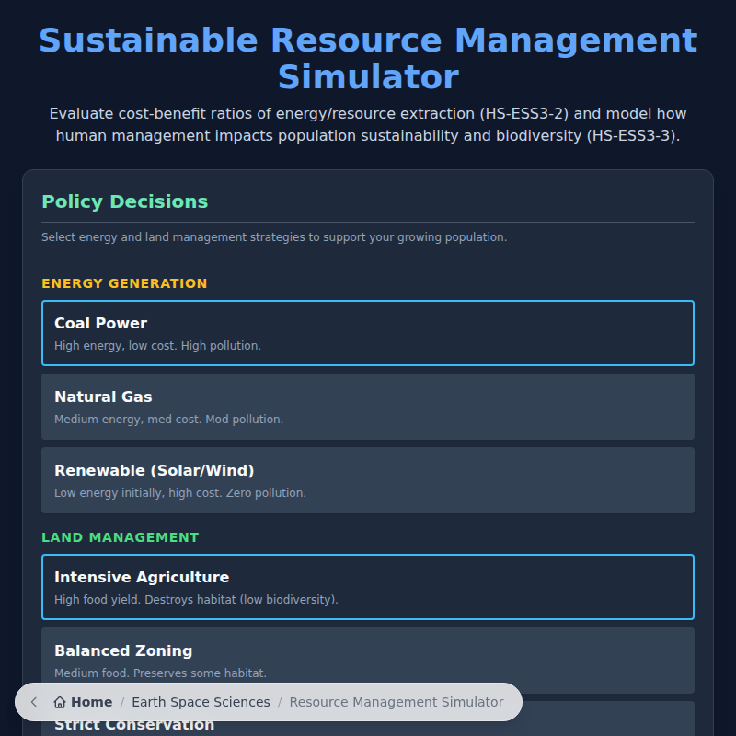The image size is (736, 736).
Task: Click the Resource Management Simulator breadcrumb
Action: pyautogui.click(x=397, y=701)
